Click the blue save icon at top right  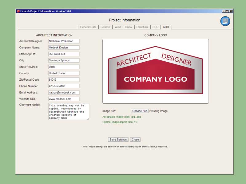coord(225,21)
